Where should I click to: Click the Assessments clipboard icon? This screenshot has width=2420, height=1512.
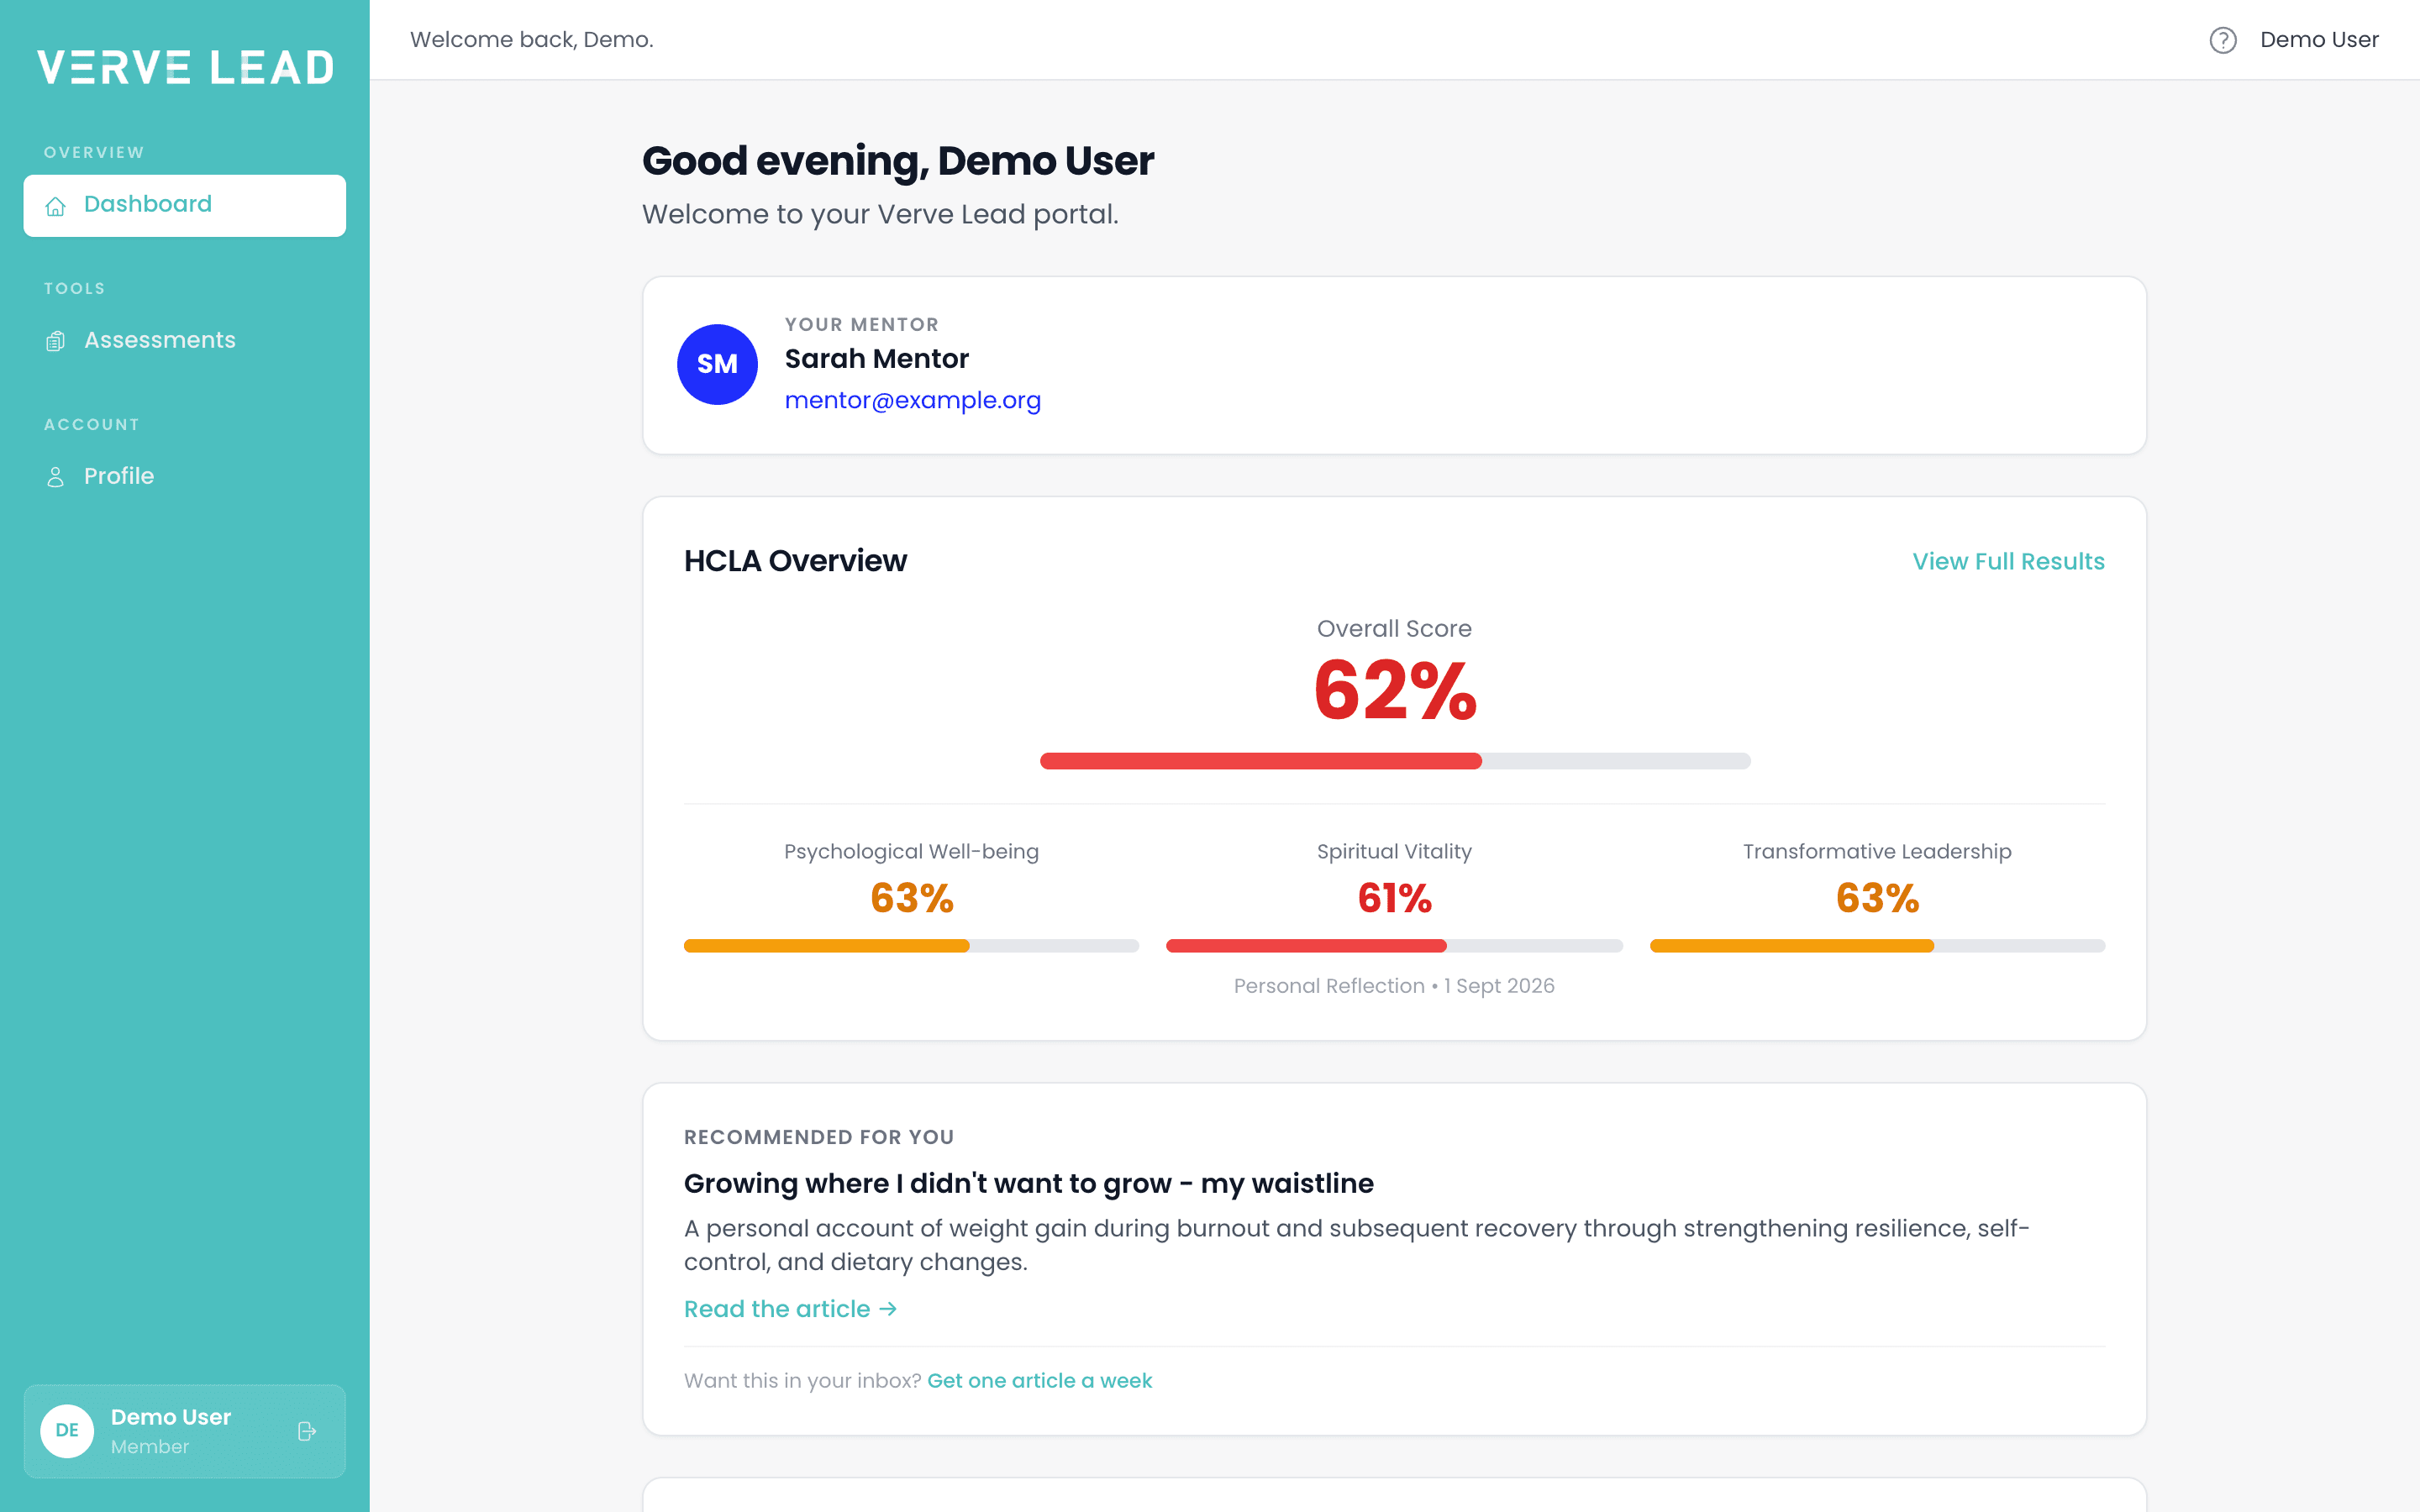click(56, 341)
